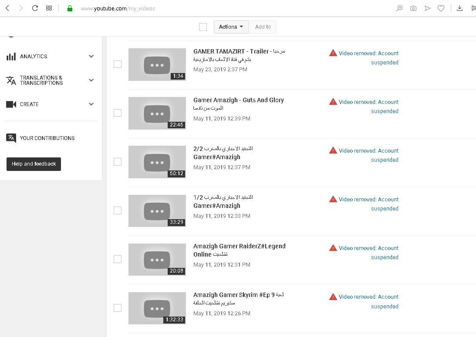This screenshot has height=337, width=476.
Task: Tick the select-all checkbox beside Actions
Action: pos(203,27)
